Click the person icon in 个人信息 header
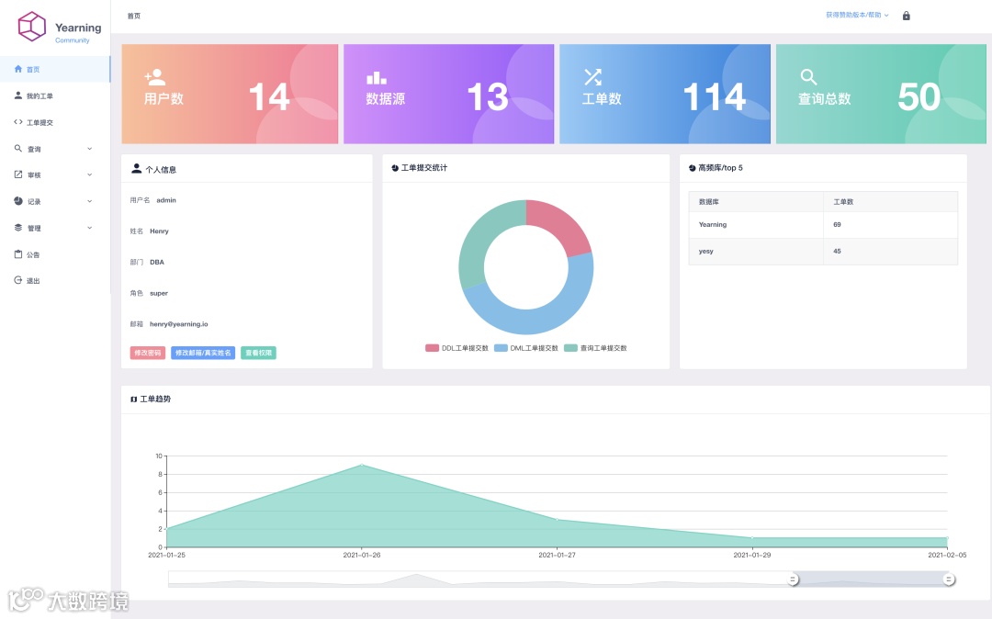The height and width of the screenshot is (619, 992). pyautogui.click(x=136, y=169)
